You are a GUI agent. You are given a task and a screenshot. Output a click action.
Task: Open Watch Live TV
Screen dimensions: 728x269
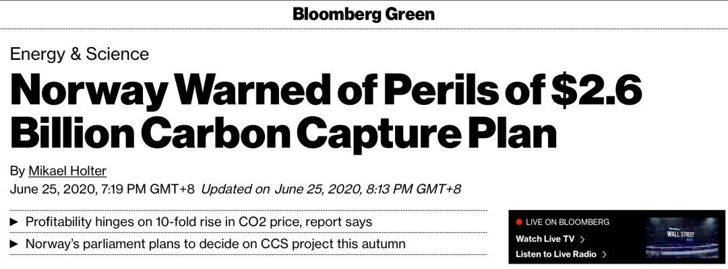[545, 239]
